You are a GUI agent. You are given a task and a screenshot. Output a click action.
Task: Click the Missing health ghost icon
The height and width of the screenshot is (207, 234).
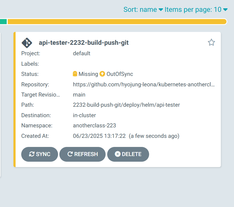(75, 74)
